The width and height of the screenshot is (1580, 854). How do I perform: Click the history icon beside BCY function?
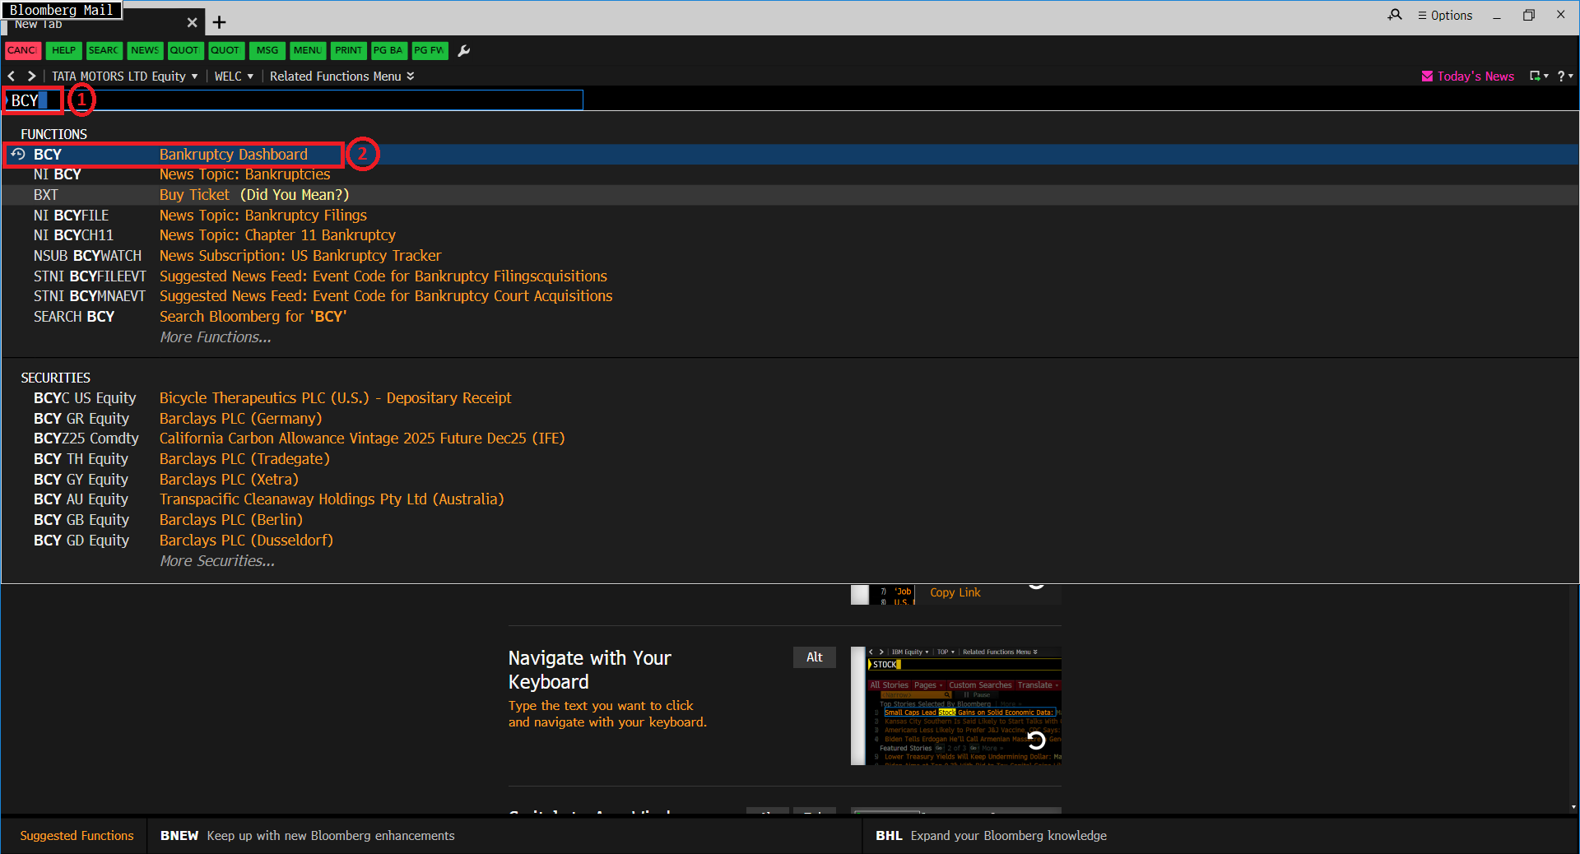coord(18,154)
